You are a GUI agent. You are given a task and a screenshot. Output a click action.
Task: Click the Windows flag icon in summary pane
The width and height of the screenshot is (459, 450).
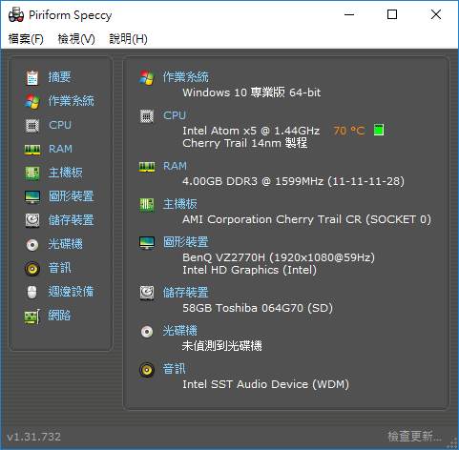click(x=147, y=78)
